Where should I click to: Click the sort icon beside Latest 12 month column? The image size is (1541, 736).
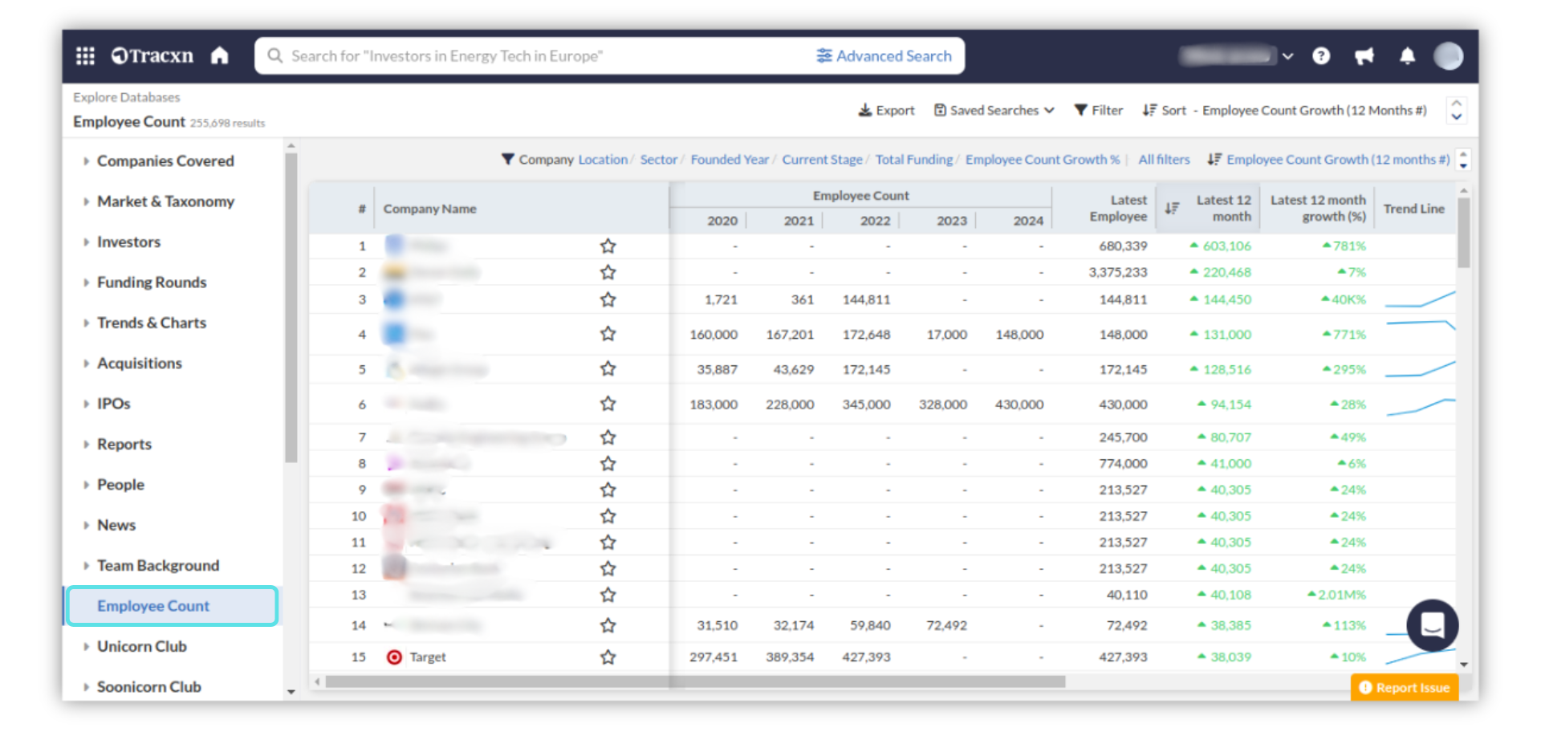click(1172, 209)
